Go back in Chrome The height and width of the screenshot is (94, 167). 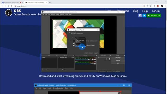pos(2,6)
